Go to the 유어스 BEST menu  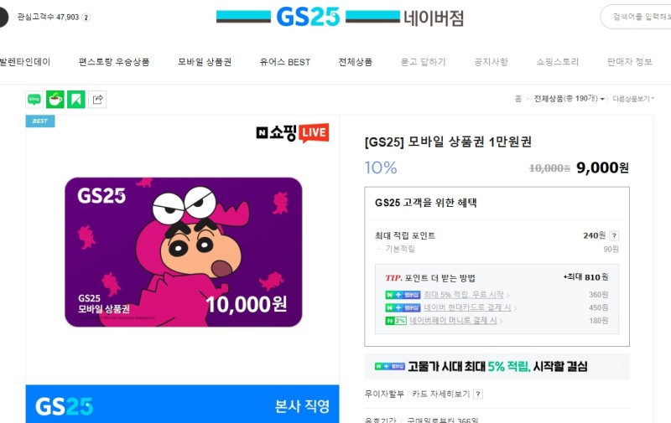click(285, 62)
